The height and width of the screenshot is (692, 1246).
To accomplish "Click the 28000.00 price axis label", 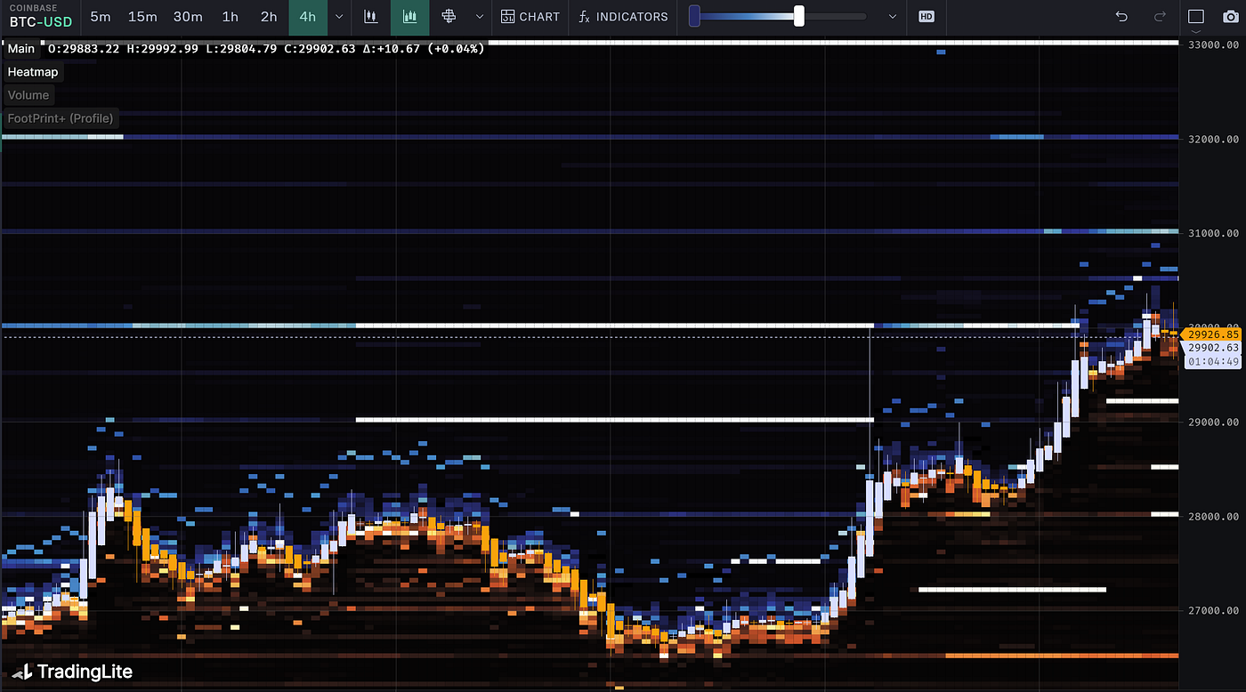I will (x=1214, y=516).
